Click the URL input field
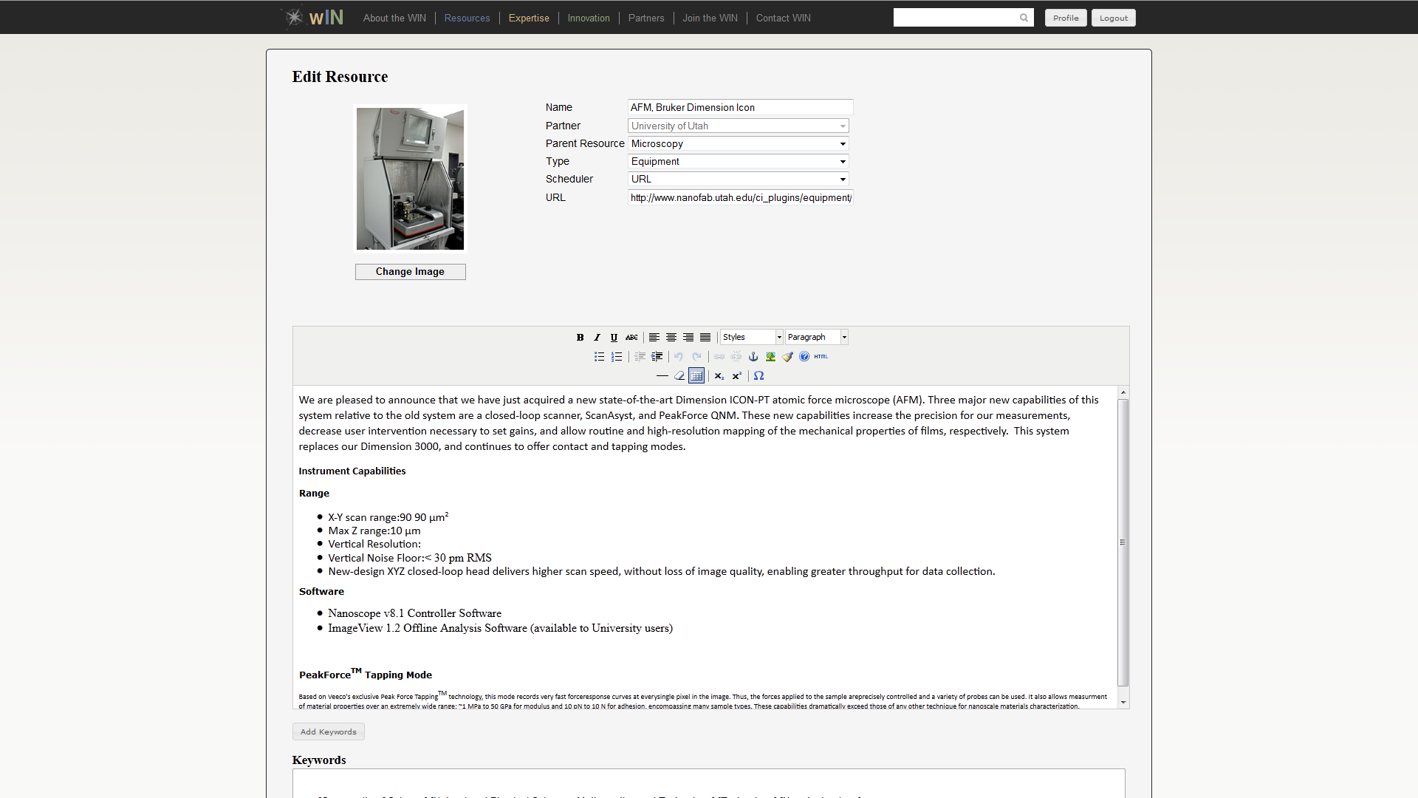 (x=740, y=198)
